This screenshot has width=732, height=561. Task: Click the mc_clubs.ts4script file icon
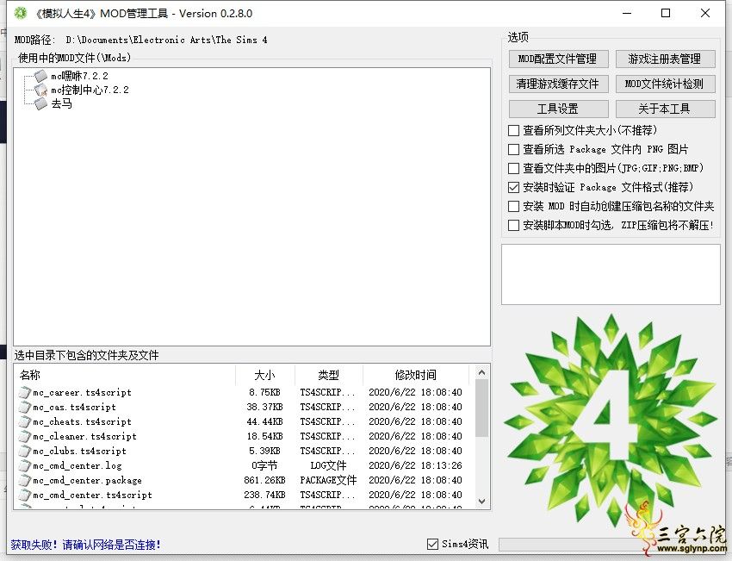(25, 451)
